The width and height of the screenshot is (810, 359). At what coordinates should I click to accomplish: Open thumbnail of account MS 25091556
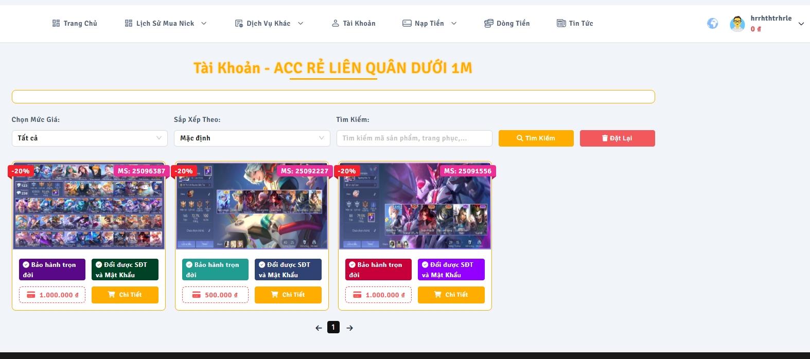coord(415,206)
